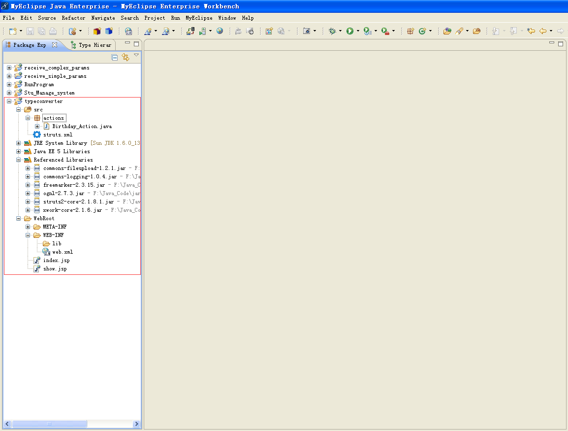Open the MyEclipse menu
The height and width of the screenshot is (431, 568).
(x=199, y=18)
